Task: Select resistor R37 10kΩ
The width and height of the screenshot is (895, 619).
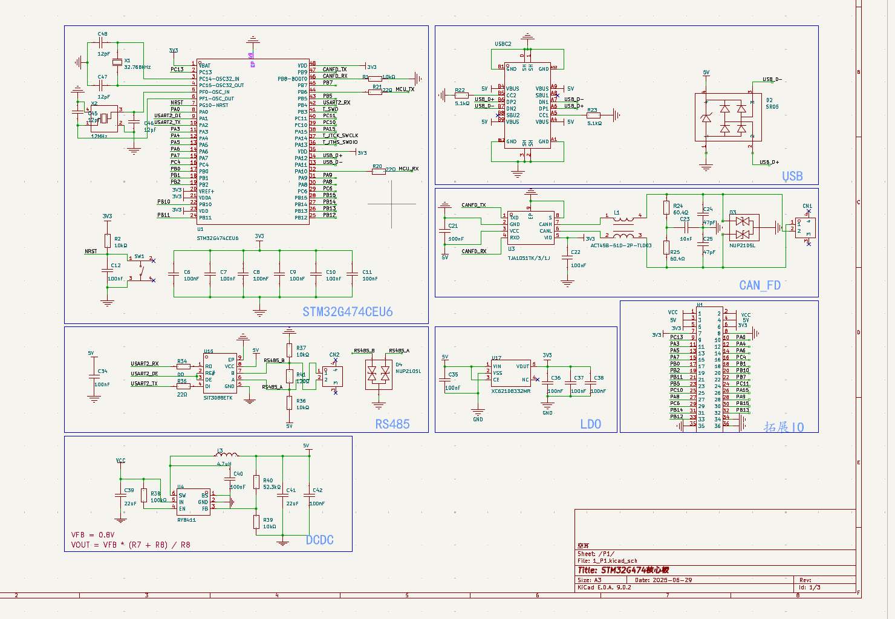Action: tap(290, 351)
